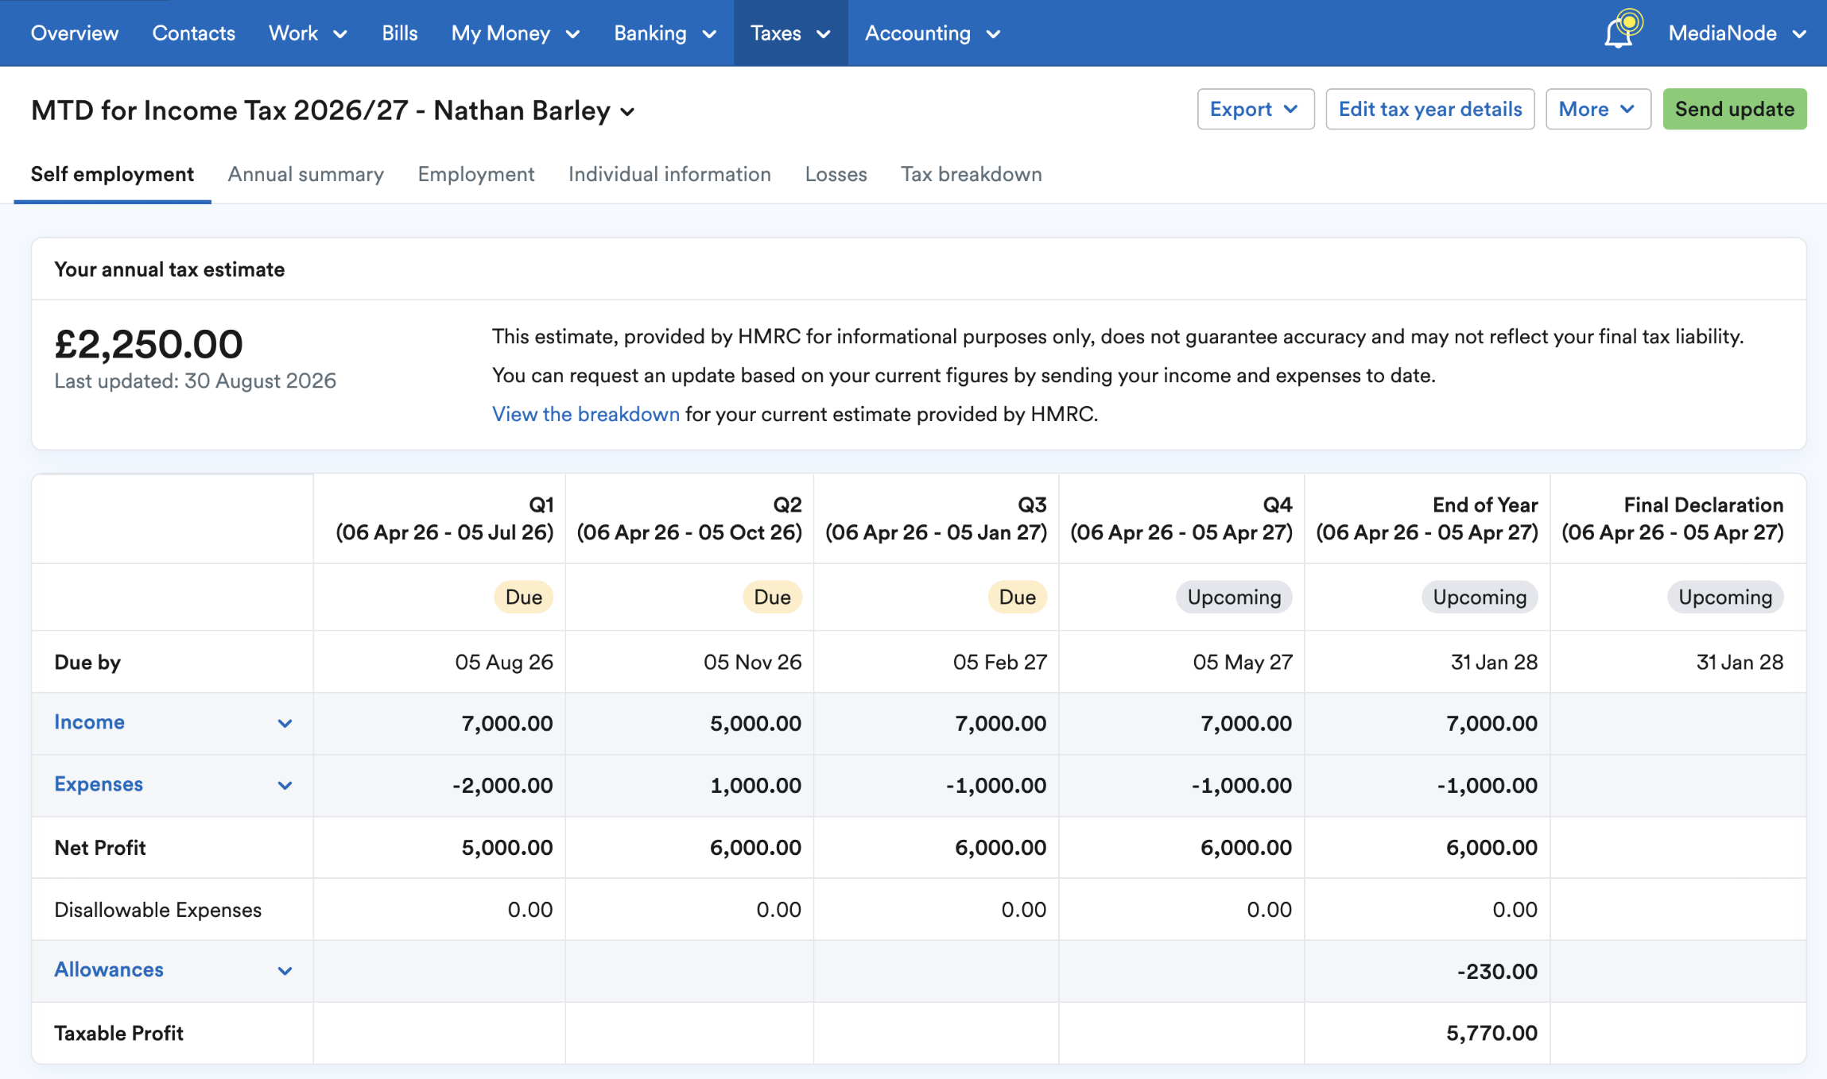This screenshot has height=1079, width=1827.
Task: Click the Expenses row label link
Action: 98,783
